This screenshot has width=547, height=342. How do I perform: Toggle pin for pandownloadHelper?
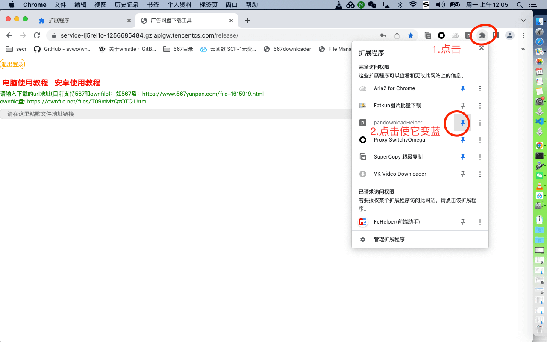(x=462, y=123)
